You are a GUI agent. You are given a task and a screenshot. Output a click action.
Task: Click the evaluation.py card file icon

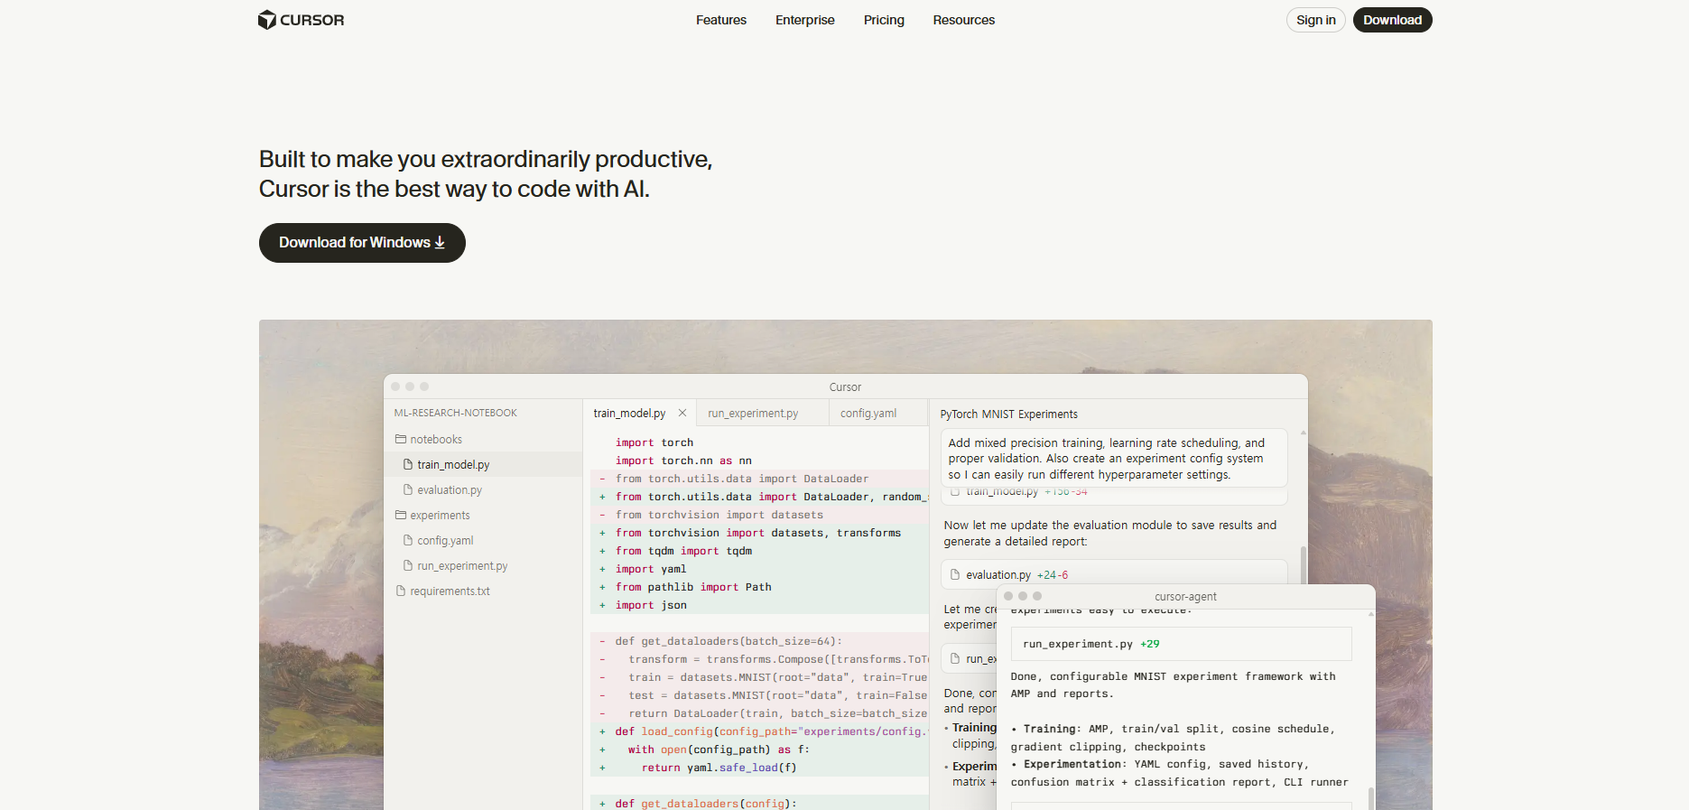coord(954,574)
